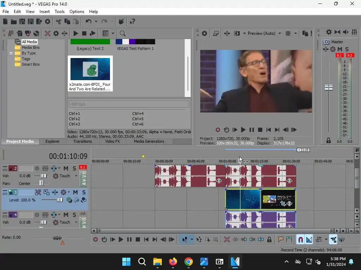Image resolution: width=361 pixels, height=270 pixels.
Task: Click the New project icon
Action: click(5, 21)
